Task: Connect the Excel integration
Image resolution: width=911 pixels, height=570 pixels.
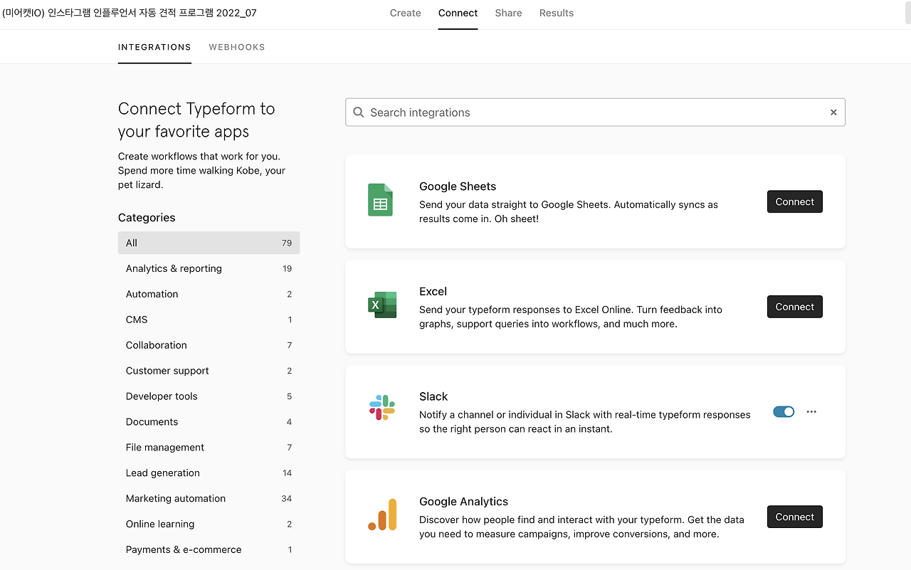Action: pos(794,307)
